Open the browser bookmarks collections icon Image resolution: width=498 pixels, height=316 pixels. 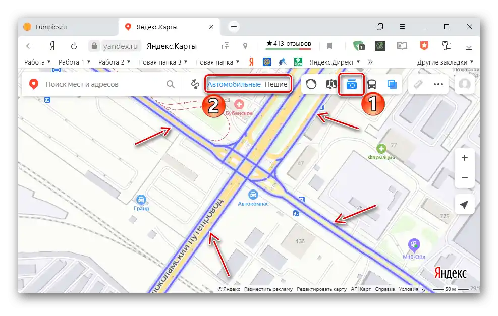click(x=380, y=27)
